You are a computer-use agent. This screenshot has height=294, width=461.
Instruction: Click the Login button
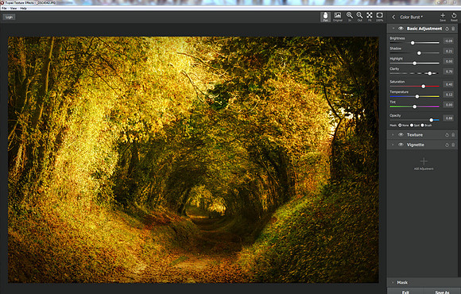coord(9,17)
